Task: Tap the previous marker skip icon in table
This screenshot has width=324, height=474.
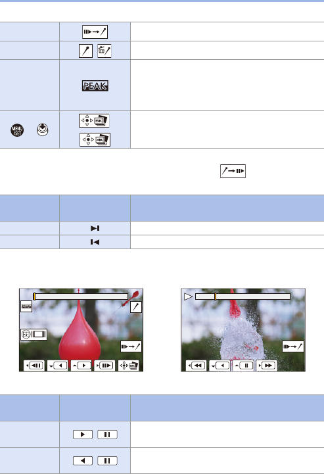Action: 95,242
